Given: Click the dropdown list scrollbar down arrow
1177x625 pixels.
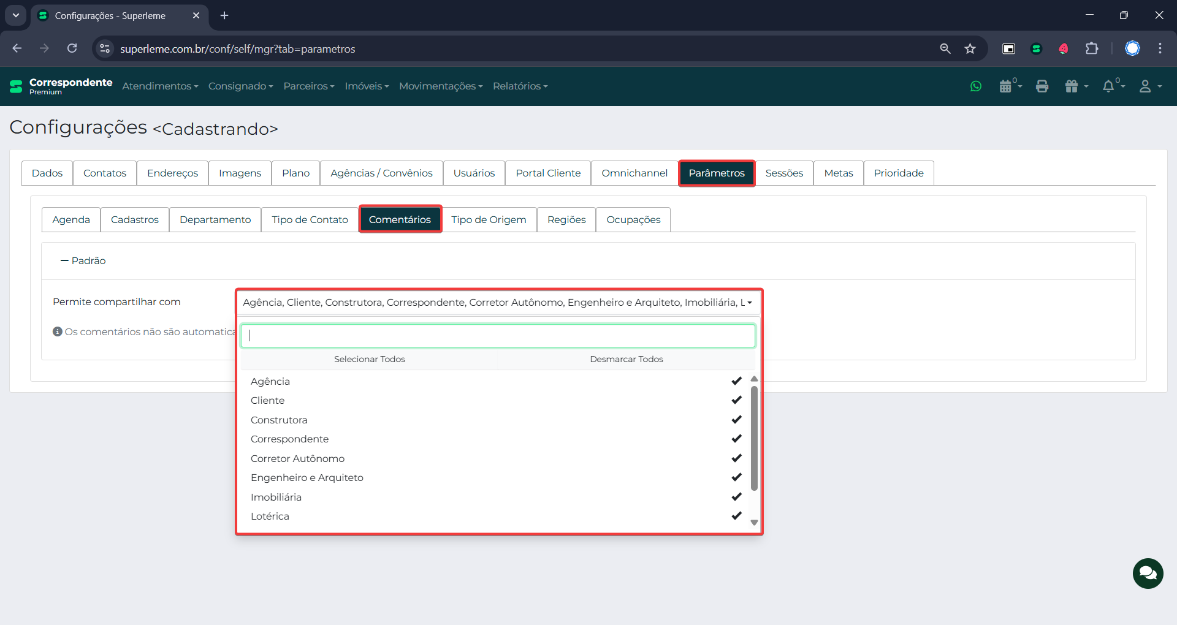Looking at the screenshot, I should click(754, 523).
